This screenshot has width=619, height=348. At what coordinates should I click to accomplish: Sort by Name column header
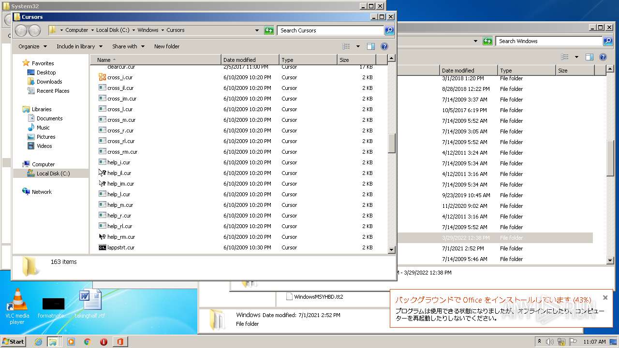pos(156,60)
